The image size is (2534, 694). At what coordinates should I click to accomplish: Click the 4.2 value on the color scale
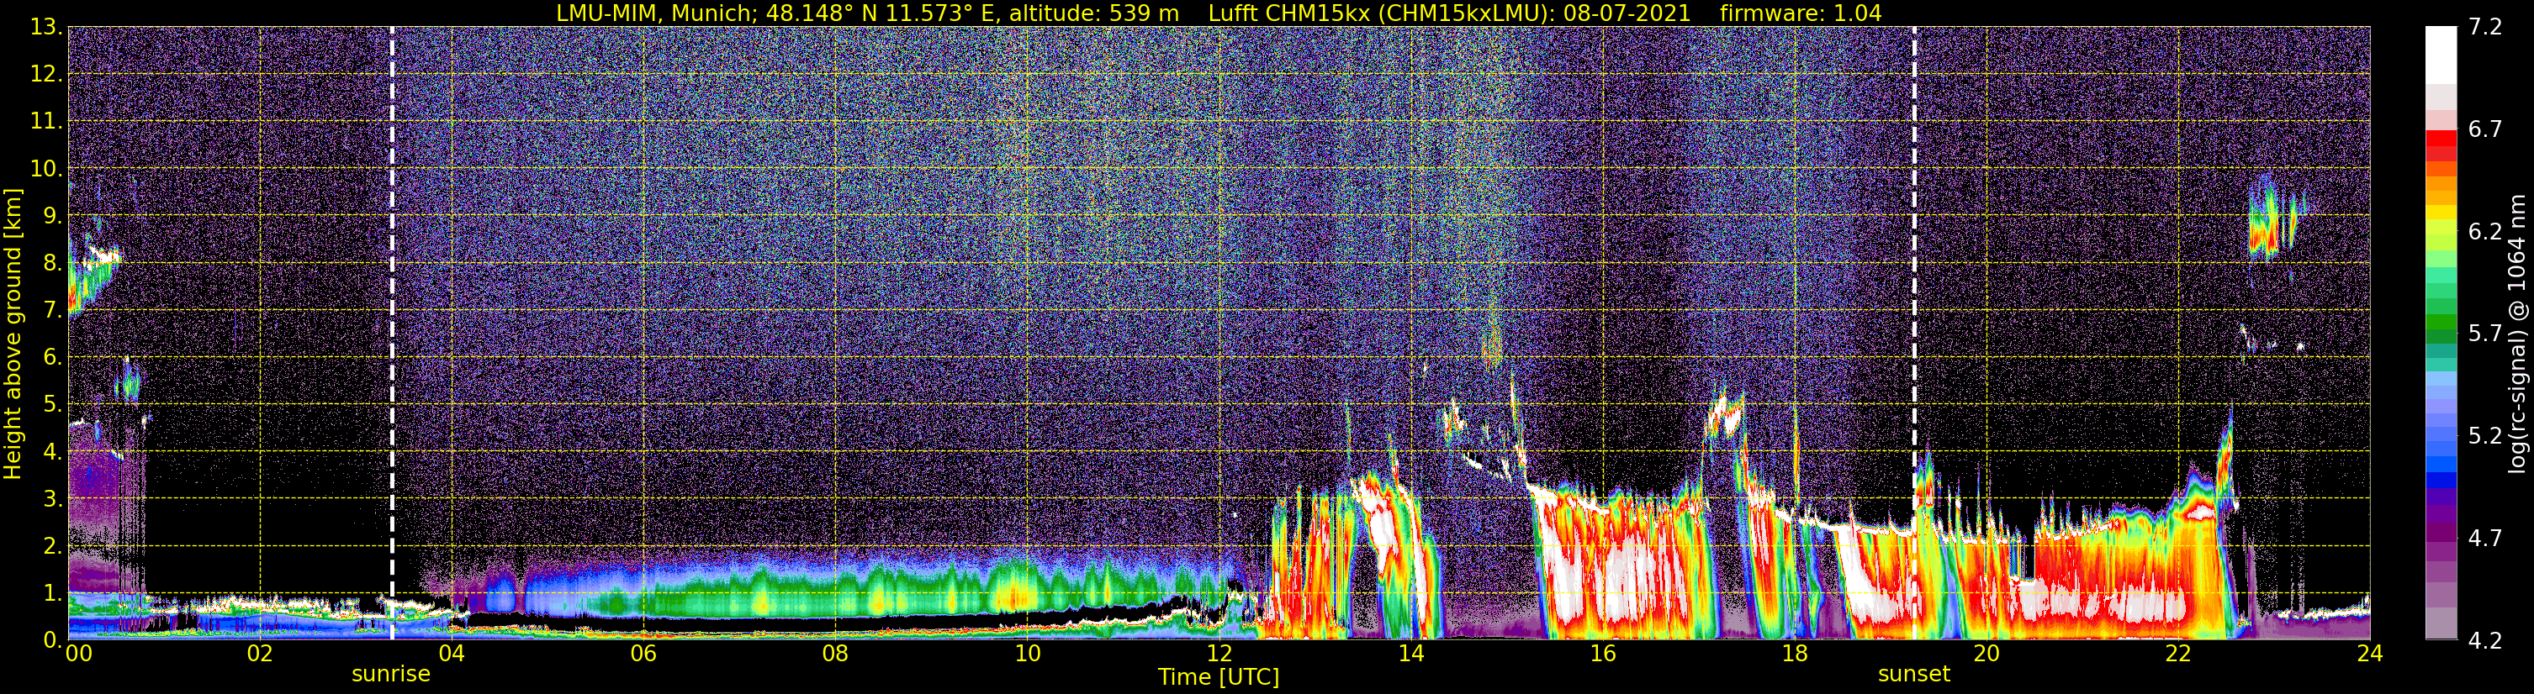pos(2485,641)
